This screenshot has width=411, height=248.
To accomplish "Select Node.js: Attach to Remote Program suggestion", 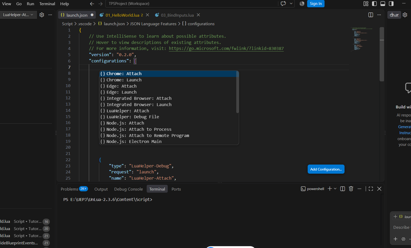I will (168, 135).
